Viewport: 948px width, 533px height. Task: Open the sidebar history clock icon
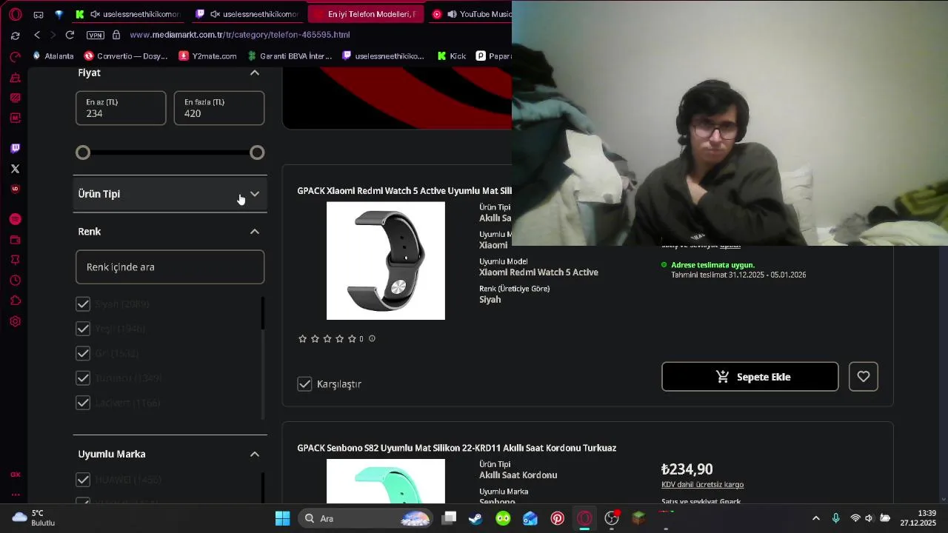15,281
